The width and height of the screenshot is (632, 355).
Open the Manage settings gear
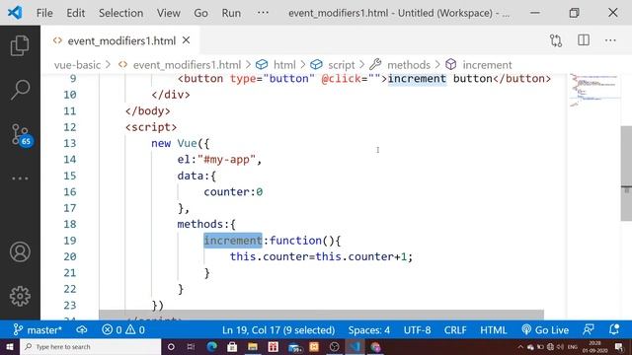[20, 296]
